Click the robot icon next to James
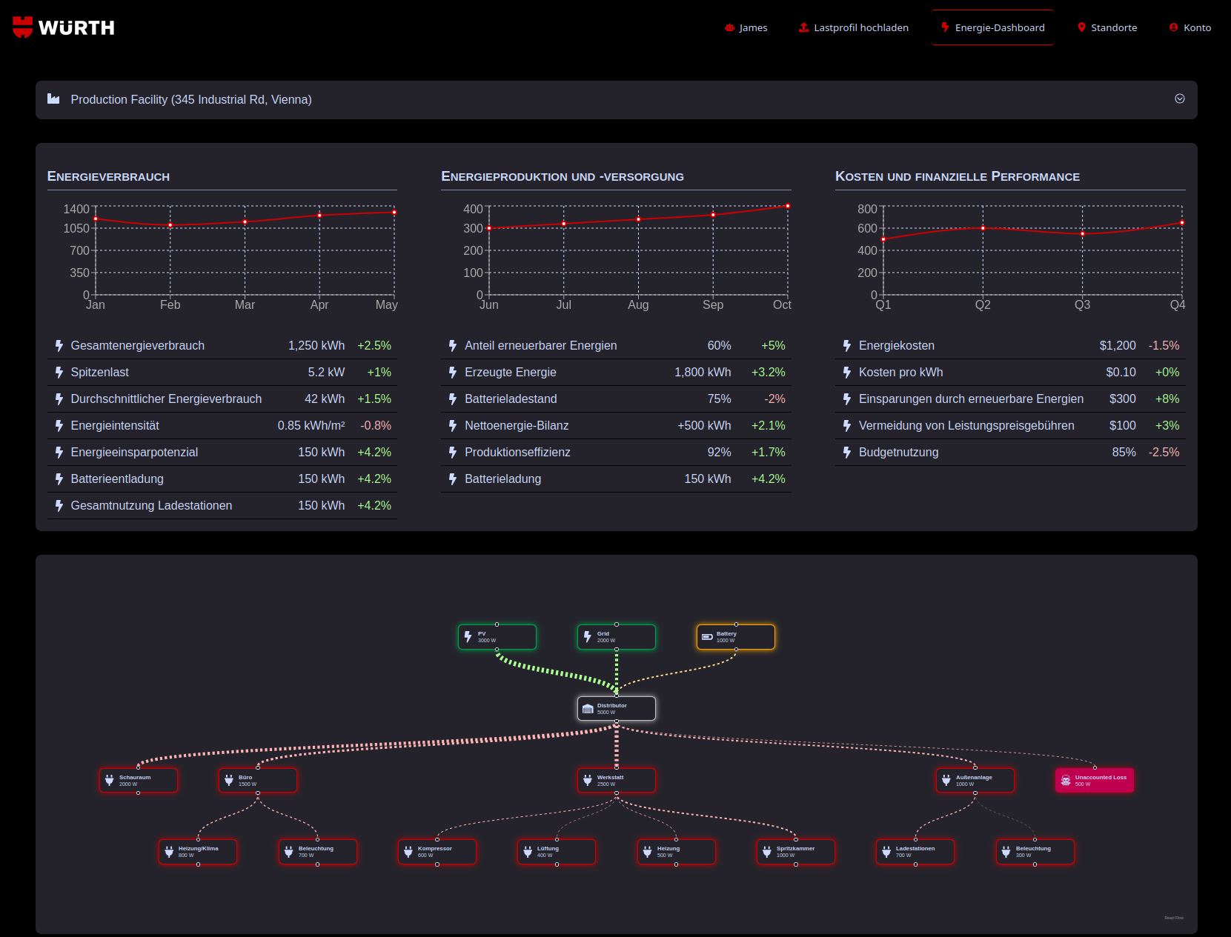Screen dimensions: 1231x937 pos(729,27)
